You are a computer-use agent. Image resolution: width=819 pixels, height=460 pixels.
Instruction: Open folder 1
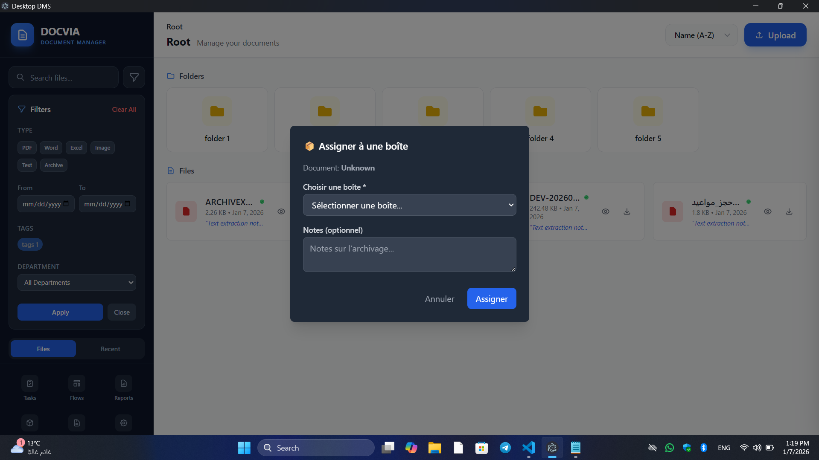(217, 120)
